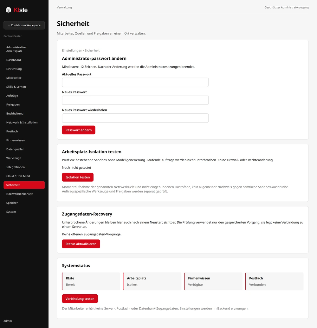The height and width of the screenshot is (328, 317).
Task: Go to Netzwerk & Installation
Action: click(x=24, y=123)
